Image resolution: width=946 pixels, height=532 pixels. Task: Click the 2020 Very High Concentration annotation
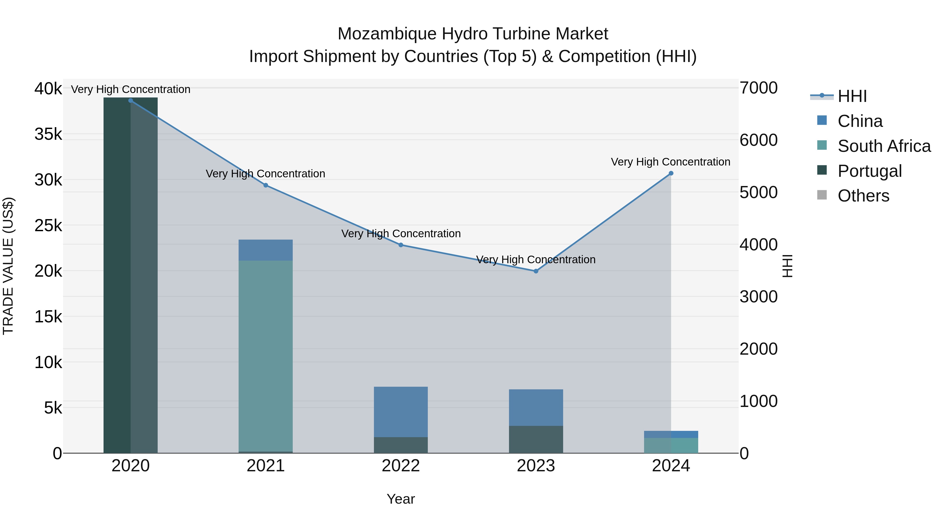tap(131, 90)
